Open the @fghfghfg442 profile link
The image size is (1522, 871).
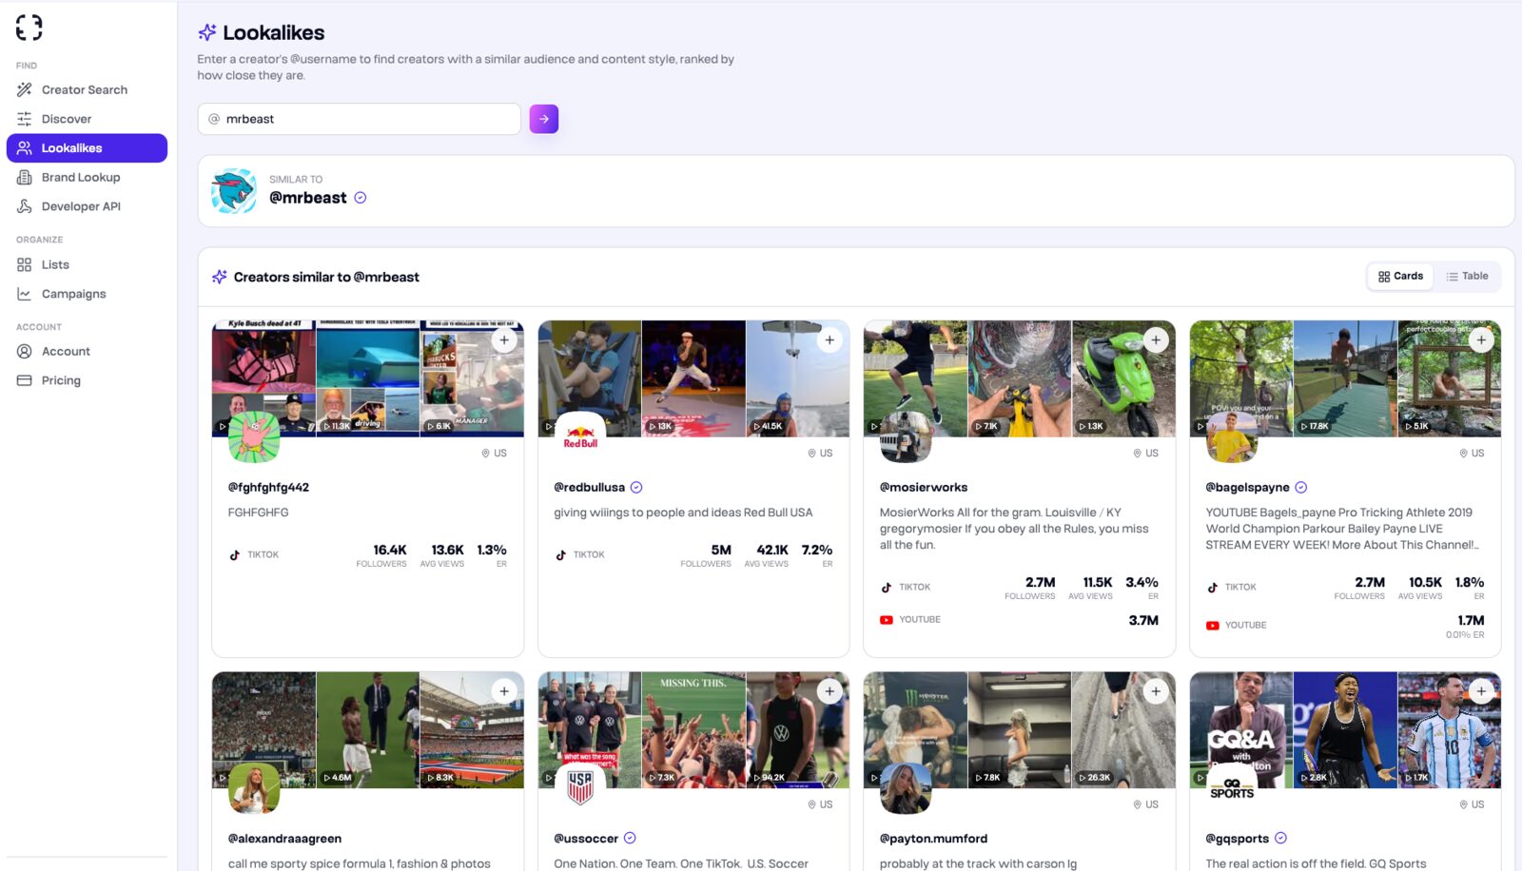pyautogui.click(x=268, y=488)
